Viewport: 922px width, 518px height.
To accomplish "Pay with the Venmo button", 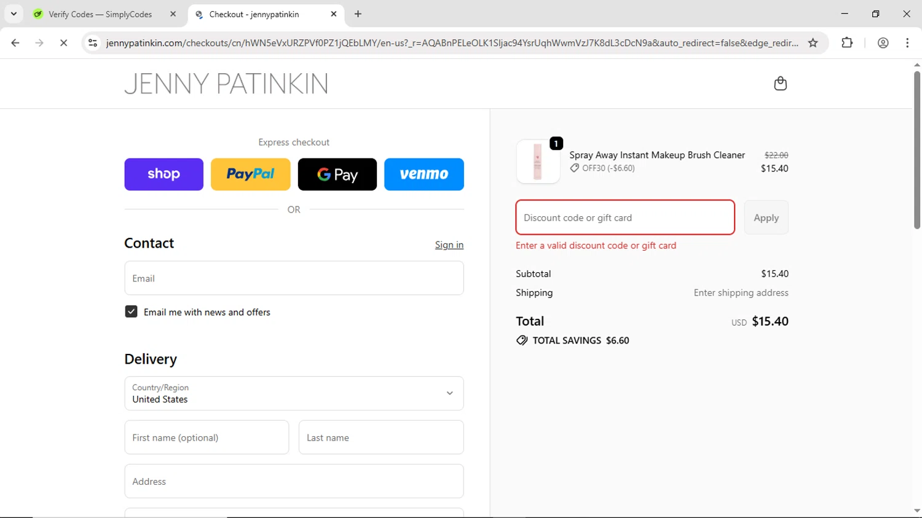I will 424,175.
